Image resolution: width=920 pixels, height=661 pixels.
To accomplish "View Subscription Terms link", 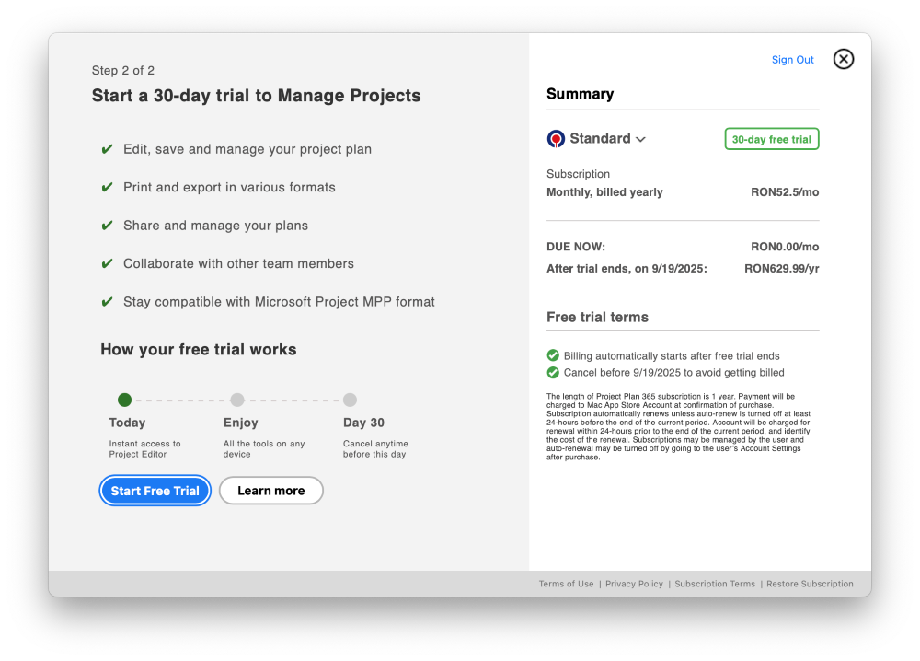I will (715, 584).
